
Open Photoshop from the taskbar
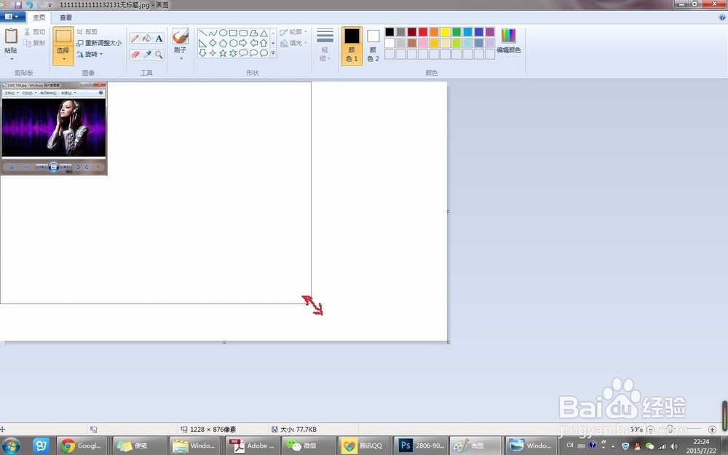[422, 446]
